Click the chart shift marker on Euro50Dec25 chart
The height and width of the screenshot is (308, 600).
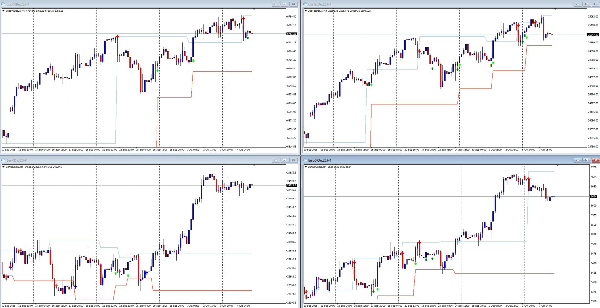point(558,165)
